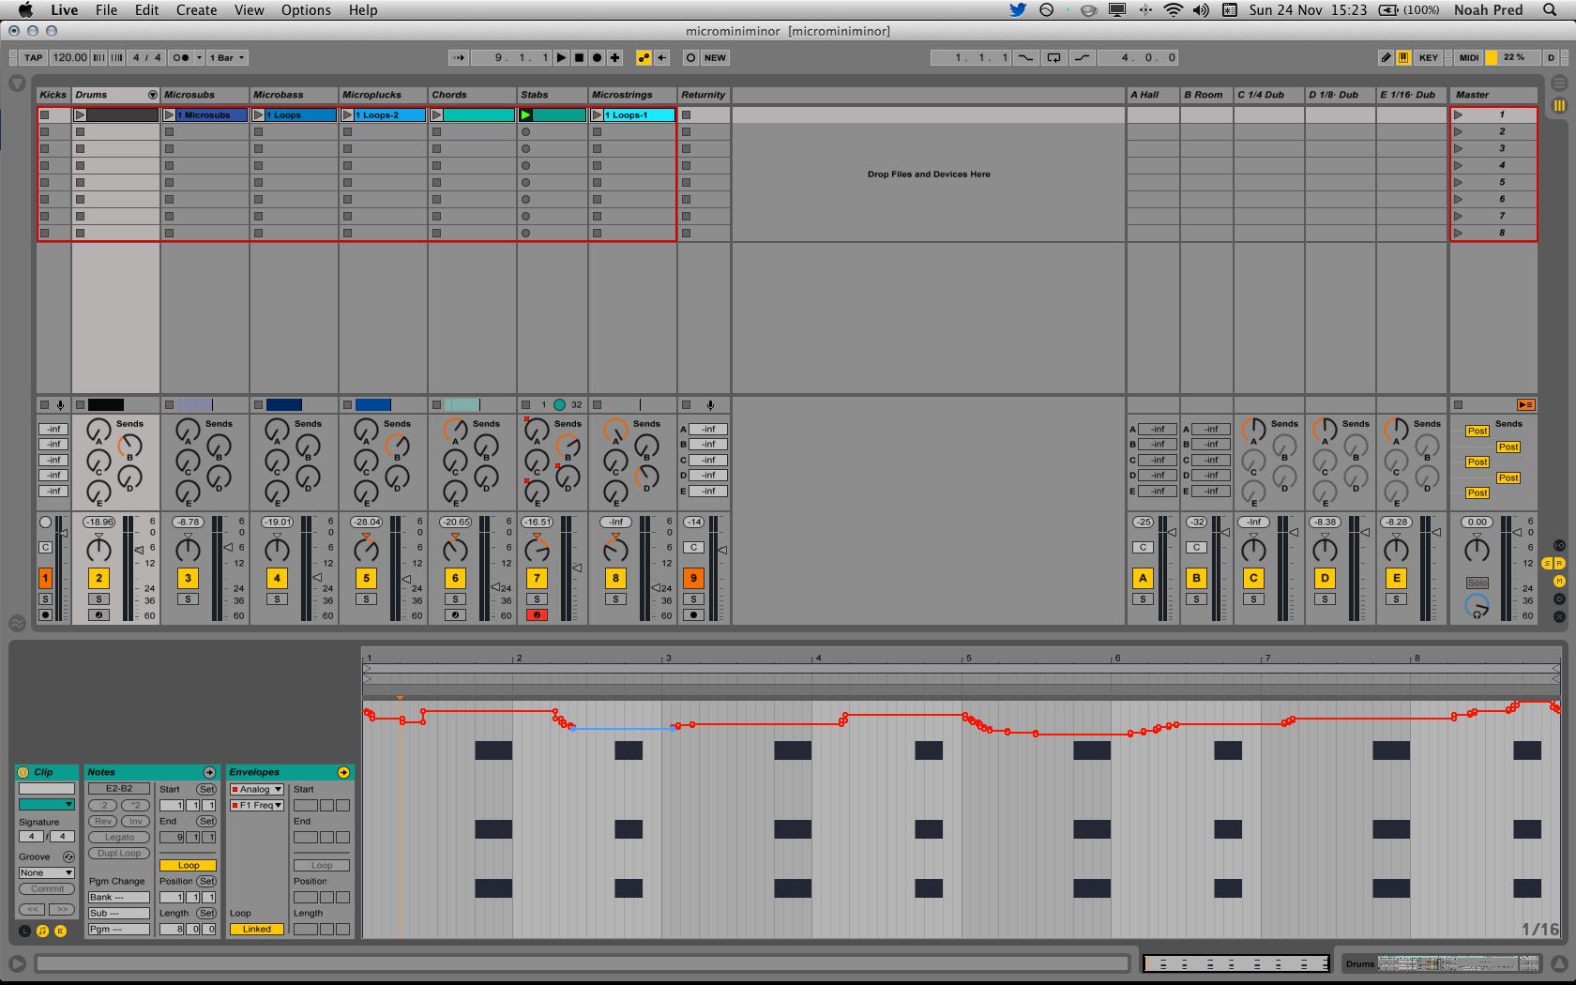
Task: Open the F1 Freq control chooser
Action: point(256,805)
